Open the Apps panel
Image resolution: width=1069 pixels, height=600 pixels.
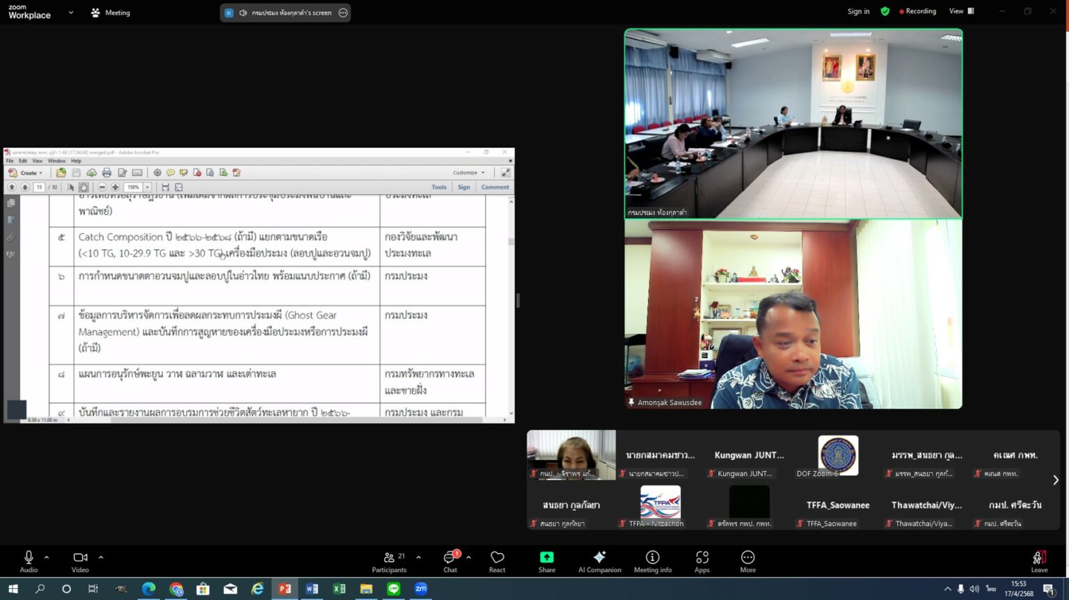click(702, 561)
